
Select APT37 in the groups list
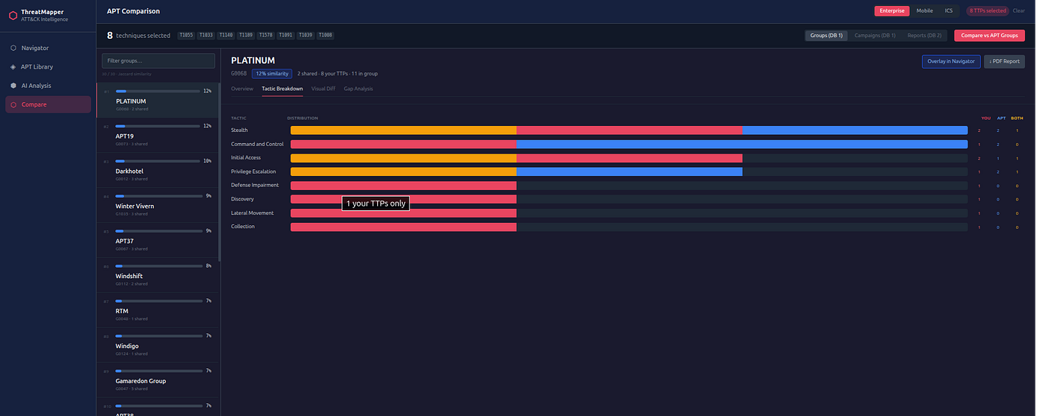click(x=158, y=240)
